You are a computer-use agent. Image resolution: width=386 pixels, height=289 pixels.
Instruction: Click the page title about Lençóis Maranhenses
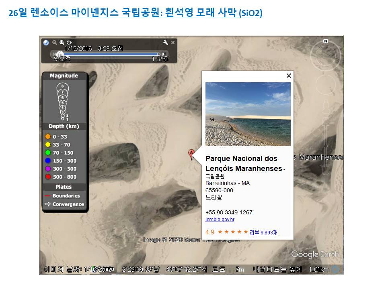pos(136,12)
